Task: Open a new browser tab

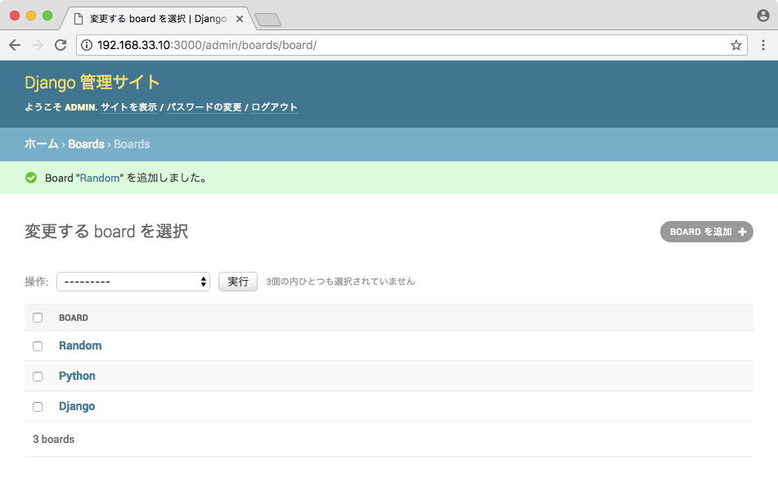Action: [268, 20]
